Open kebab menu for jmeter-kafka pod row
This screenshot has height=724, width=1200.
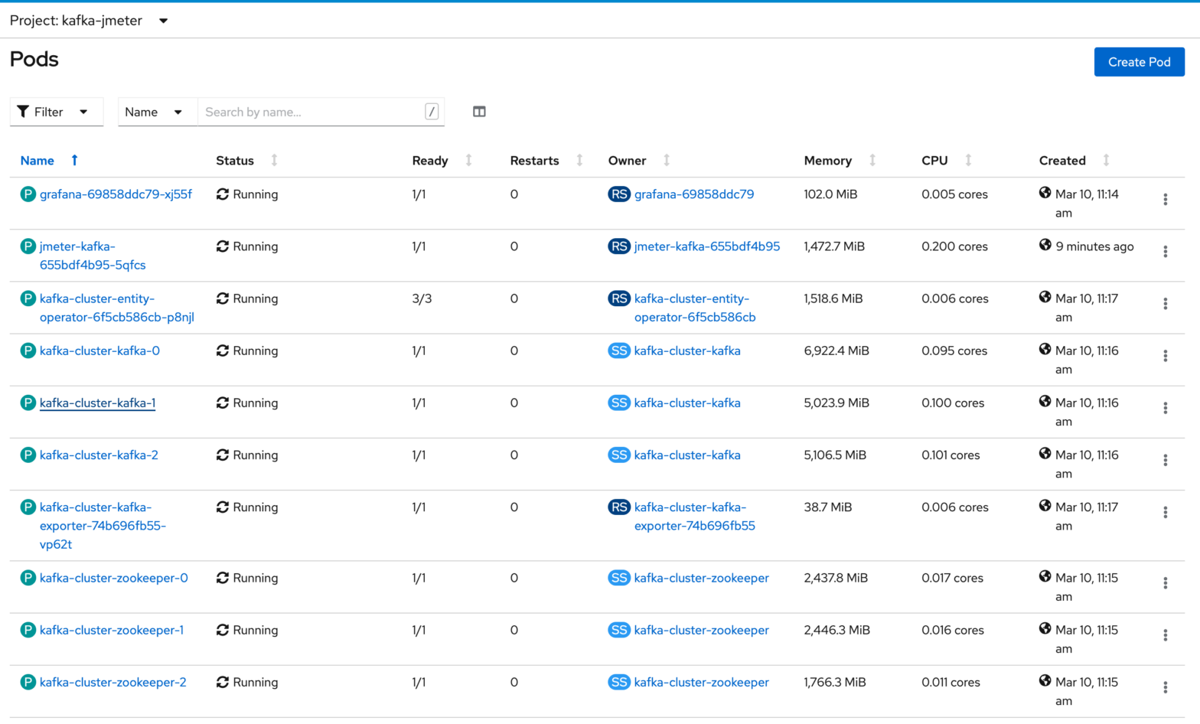(x=1165, y=252)
